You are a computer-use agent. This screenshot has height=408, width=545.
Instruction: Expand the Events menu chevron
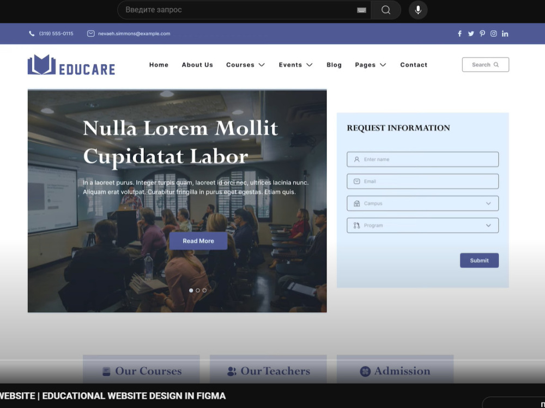pyautogui.click(x=310, y=65)
